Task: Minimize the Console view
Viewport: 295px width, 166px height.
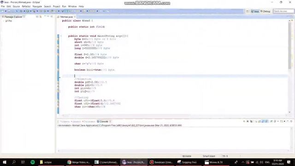Action: click(288, 121)
